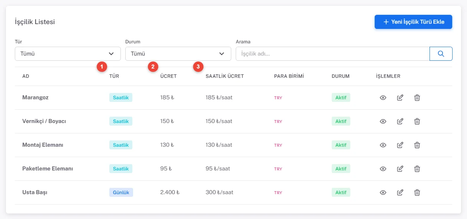Click the 300 ₺/saat hourly rate
Image resolution: width=467 pixels, height=219 pixels.
219,193
